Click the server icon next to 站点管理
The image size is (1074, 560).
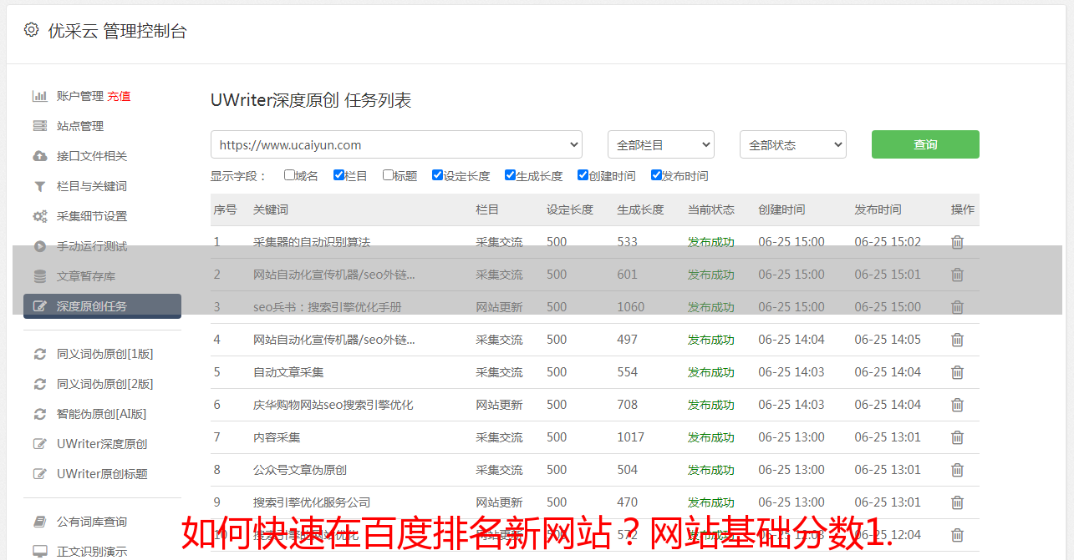click(39, 126)
